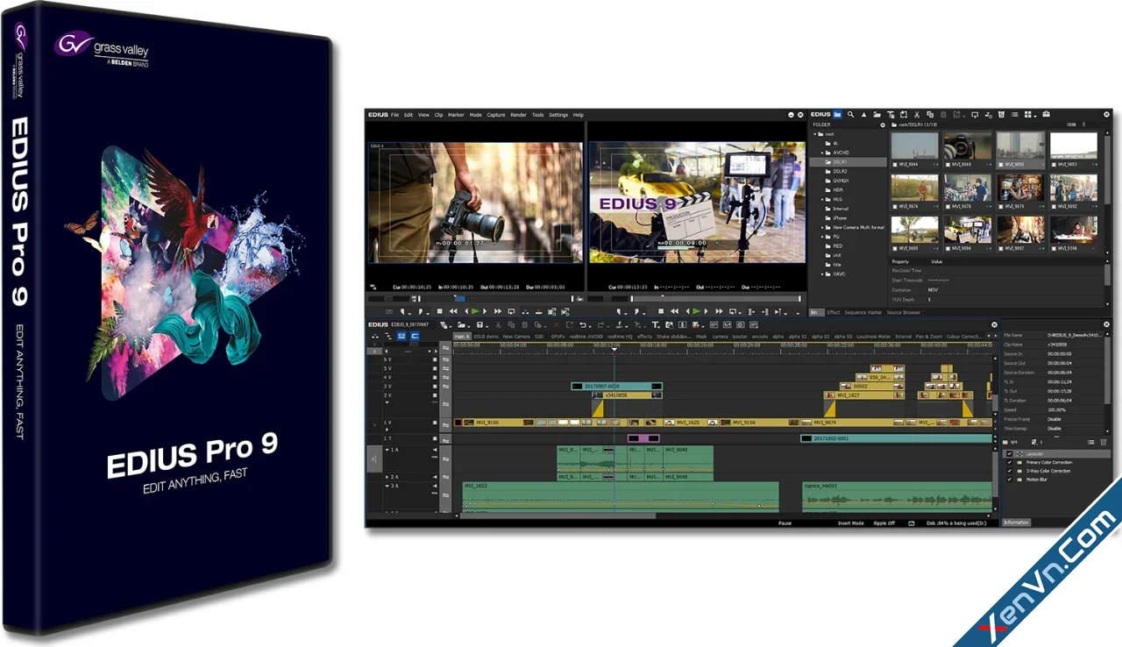Open the File menu
This screenshot has width=1122, height=647.
click(x=394, y=115)
